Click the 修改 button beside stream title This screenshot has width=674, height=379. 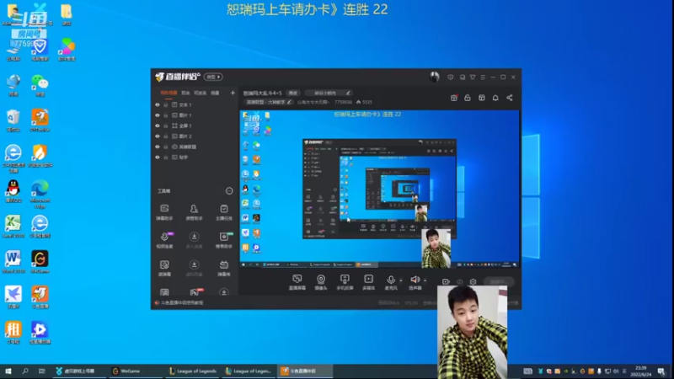click(292, 93)
